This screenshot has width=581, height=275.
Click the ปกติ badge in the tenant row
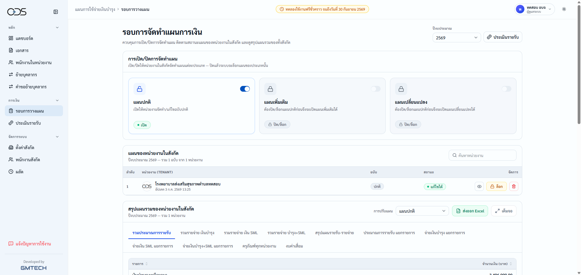(377, 186)
